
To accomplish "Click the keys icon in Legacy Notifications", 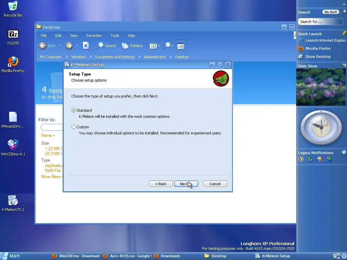I will 320,159.
